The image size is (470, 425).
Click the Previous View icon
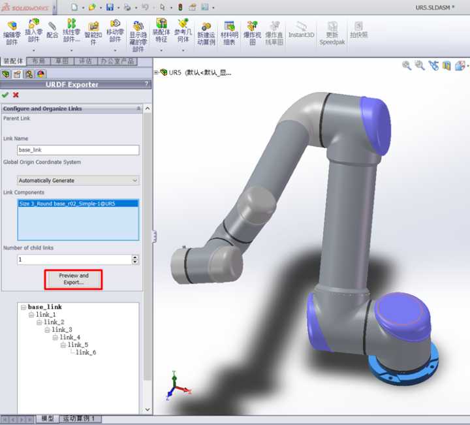tap(433, 65)
